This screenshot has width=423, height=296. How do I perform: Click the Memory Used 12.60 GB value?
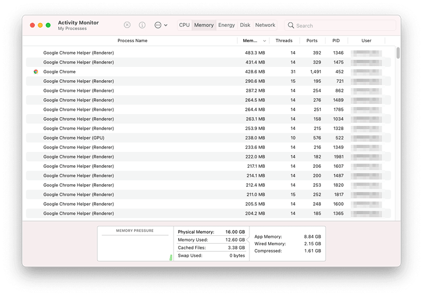tap(235, 240)
